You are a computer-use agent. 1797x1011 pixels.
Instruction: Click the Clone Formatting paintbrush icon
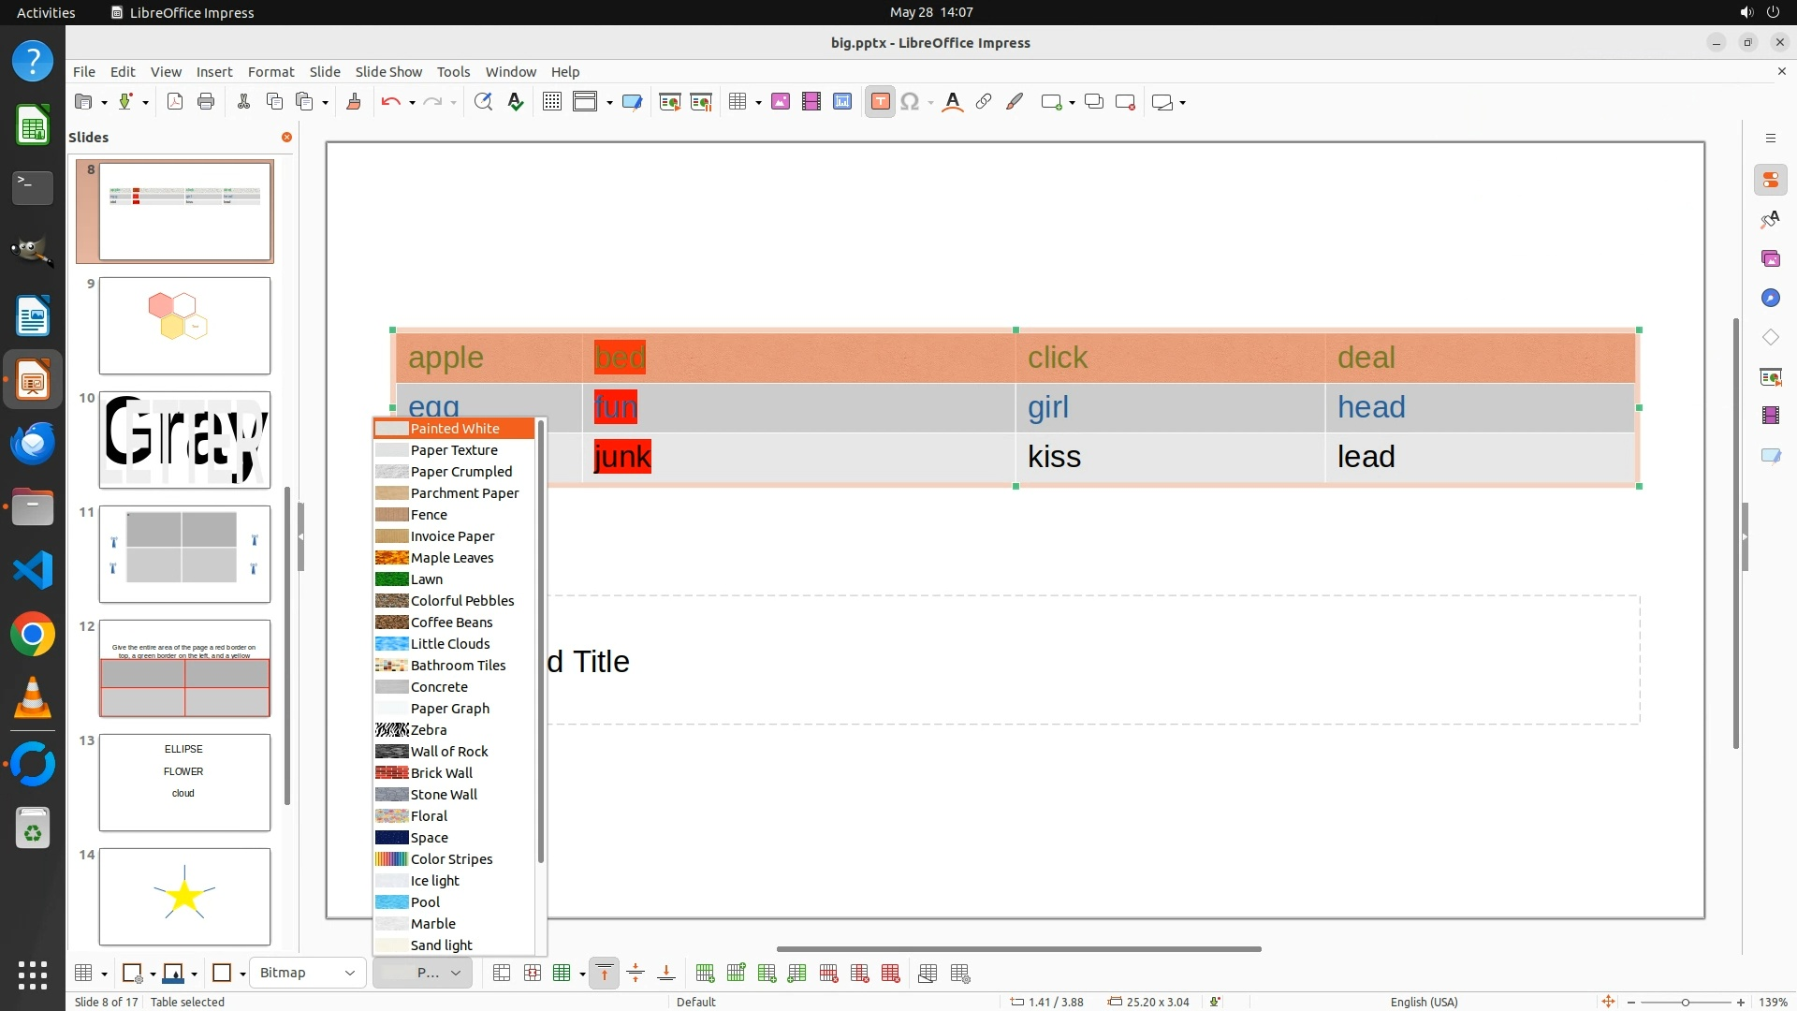[354, 102]
